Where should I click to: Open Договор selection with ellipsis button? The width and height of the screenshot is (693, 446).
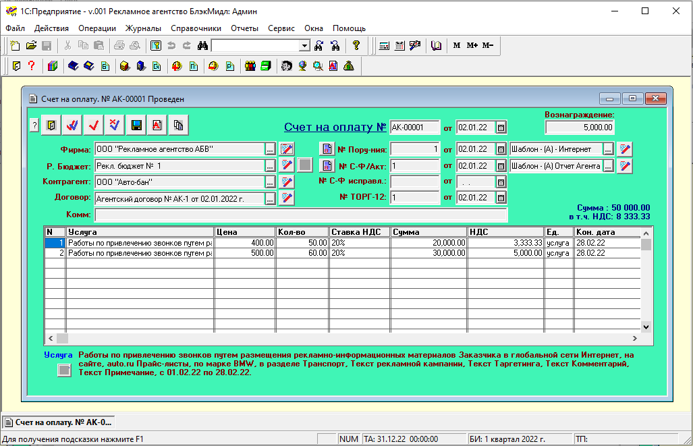click(270, 199)
